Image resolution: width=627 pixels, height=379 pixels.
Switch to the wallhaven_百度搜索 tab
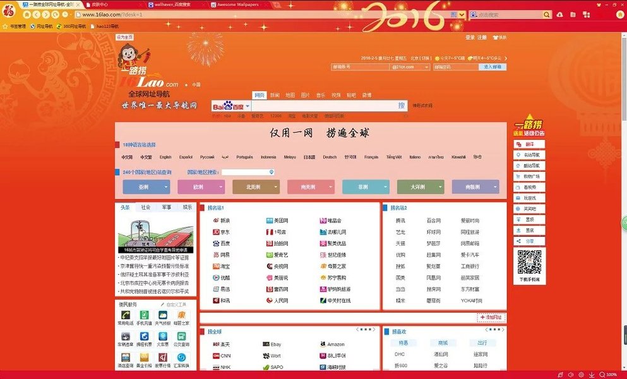pyautogui.click(x=173, y=4)
